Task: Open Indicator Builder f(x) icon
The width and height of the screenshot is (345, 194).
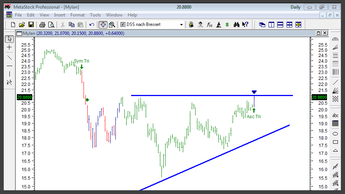Action: pyautogui.click(x=209, y=25)
